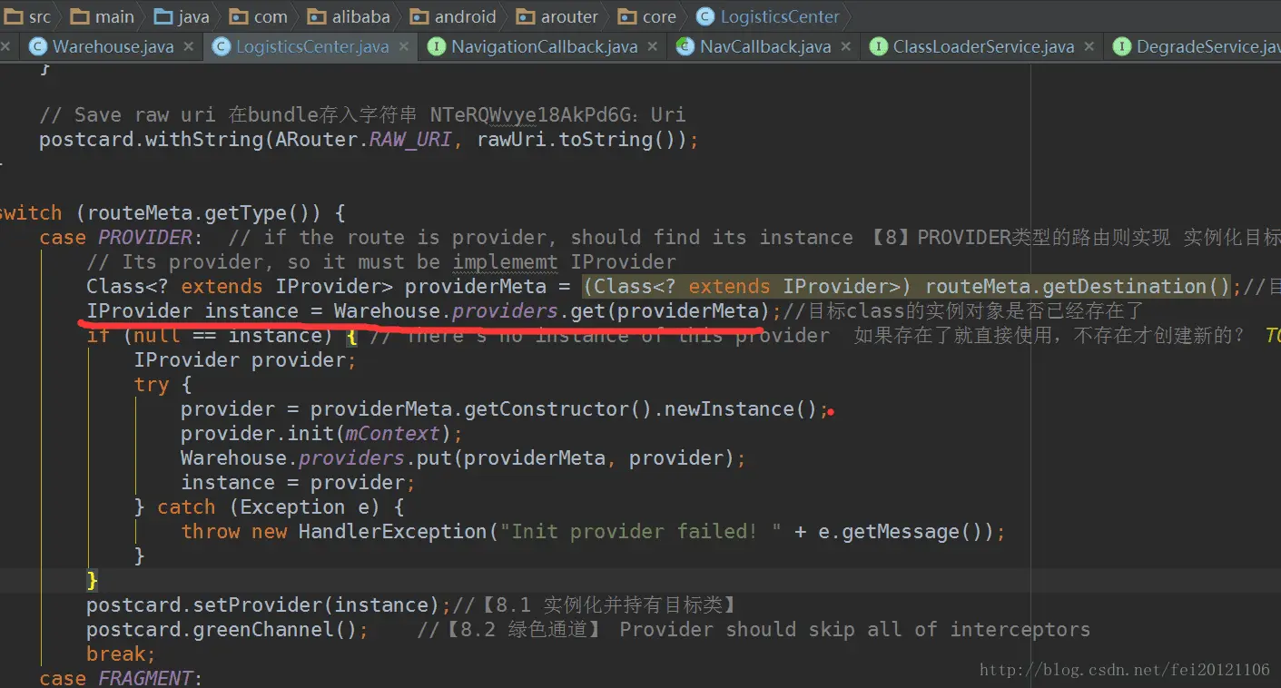
Task: Click the blue java source folder icon
Action: coord(163,16)
